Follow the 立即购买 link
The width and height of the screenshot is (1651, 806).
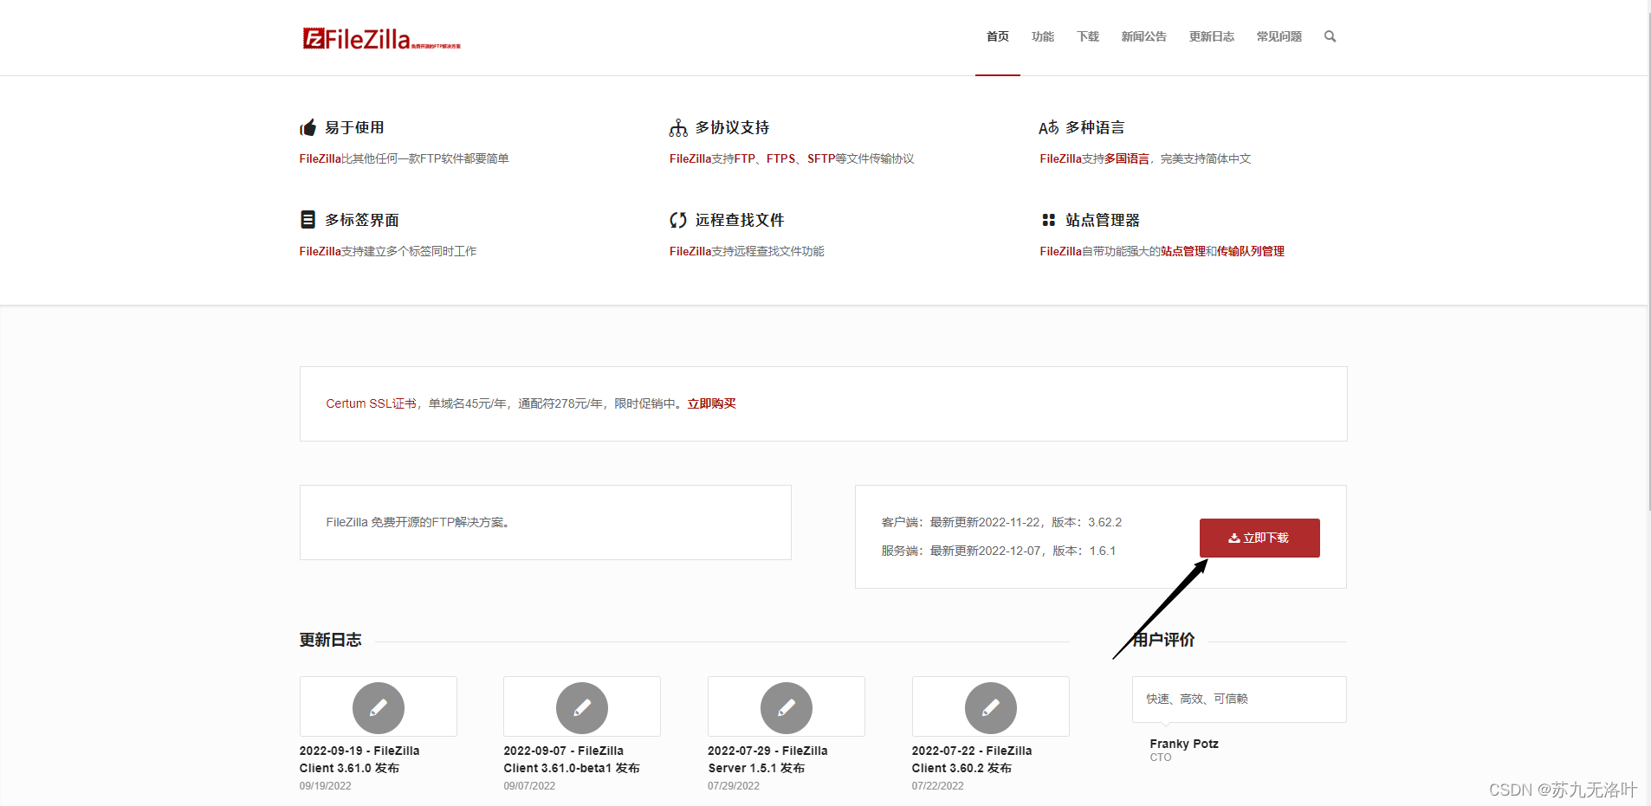pyautogui.click(x=711, y=403)
